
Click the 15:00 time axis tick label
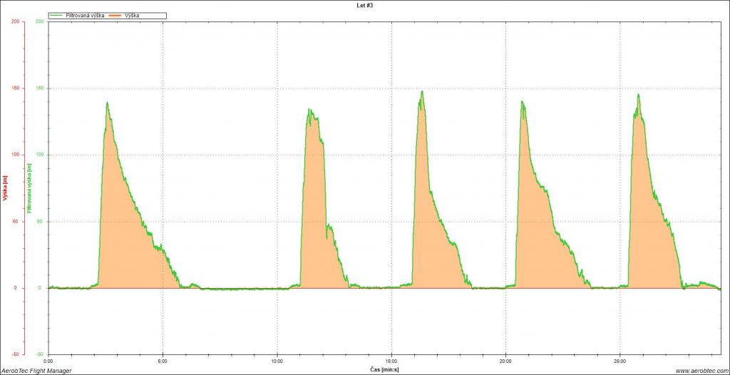(391, 361)
